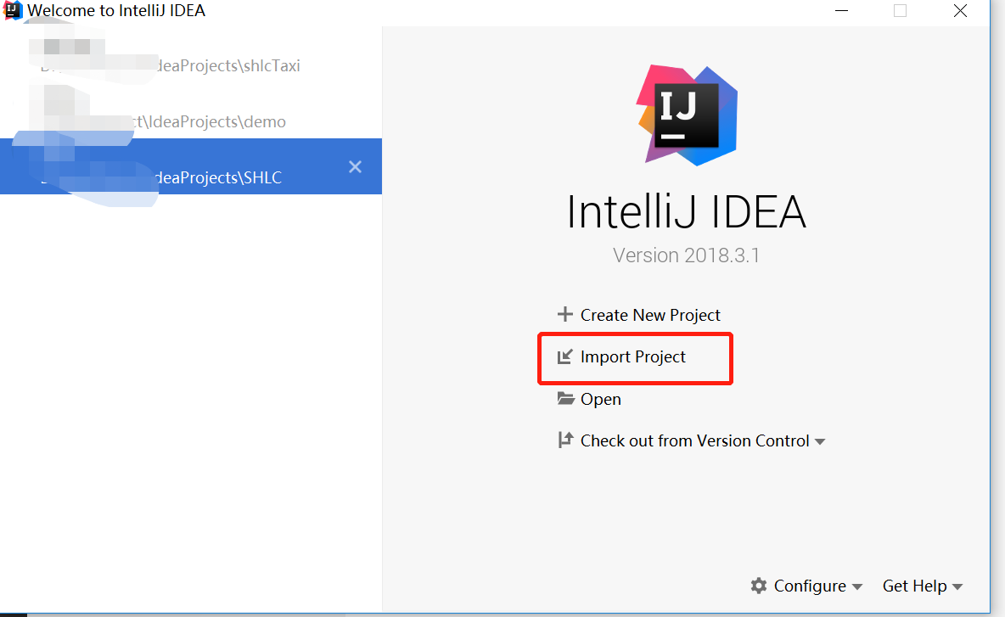The width and height of the screenshot is (1005, 617).
Task: Select the Open option
Action: [x=601, y=399]
